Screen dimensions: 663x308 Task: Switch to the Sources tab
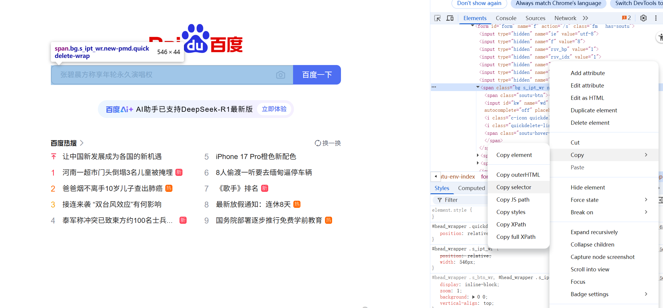[535, 18]
